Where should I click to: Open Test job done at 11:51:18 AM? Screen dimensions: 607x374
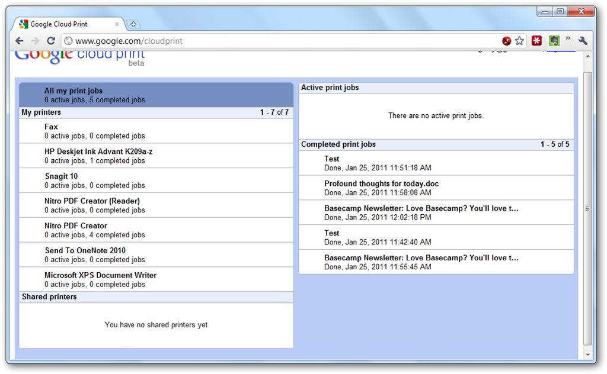(436, 163)
